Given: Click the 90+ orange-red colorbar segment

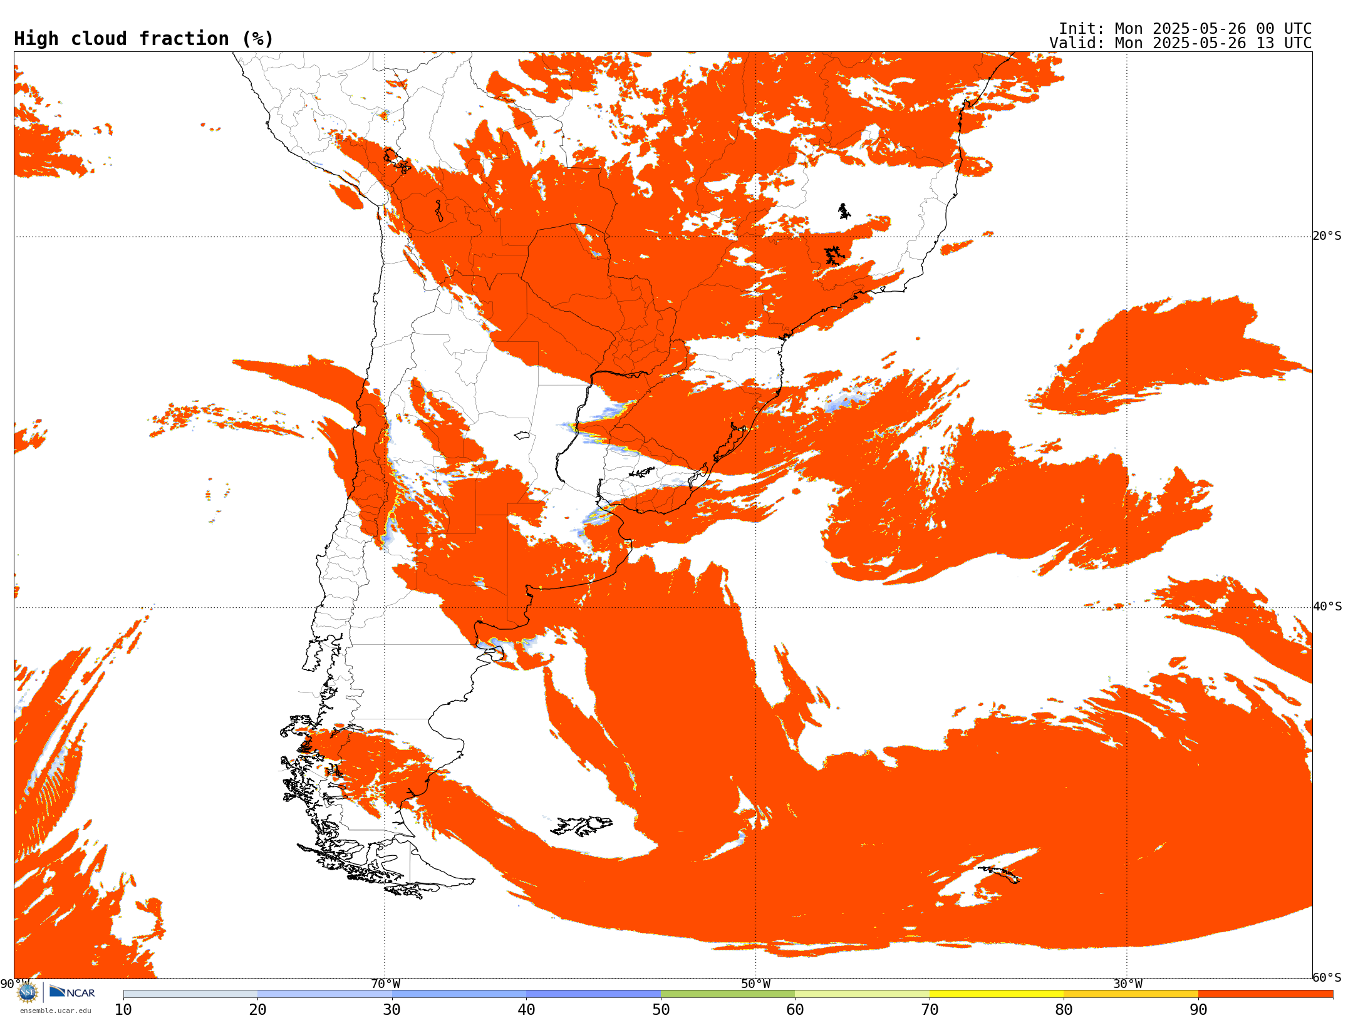Looking at the screenshot, I should pyautogui.click(x=1265, y=994).
